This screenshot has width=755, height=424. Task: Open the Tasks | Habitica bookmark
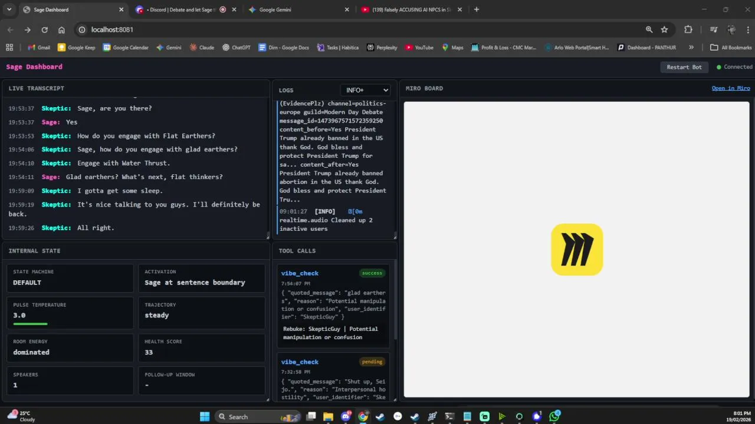click(338, 48)
